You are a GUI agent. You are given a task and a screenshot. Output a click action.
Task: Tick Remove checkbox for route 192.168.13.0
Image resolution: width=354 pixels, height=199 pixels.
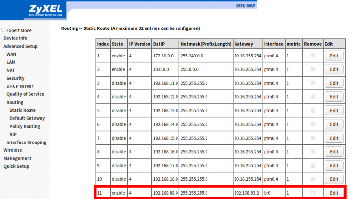click(x=313, y=111)
